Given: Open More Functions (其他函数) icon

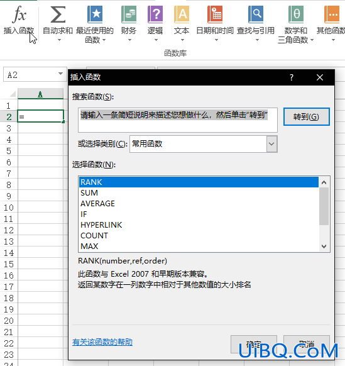Looking at the screenshot, I should coord(332,14).
